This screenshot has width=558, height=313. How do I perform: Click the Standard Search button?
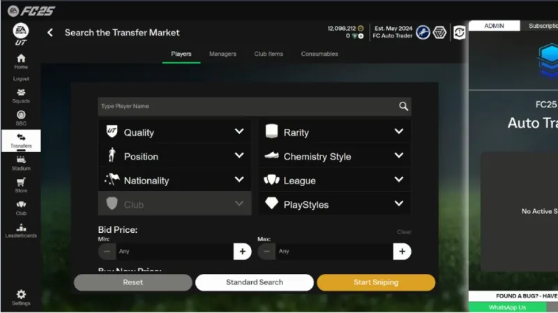(255, 282)
